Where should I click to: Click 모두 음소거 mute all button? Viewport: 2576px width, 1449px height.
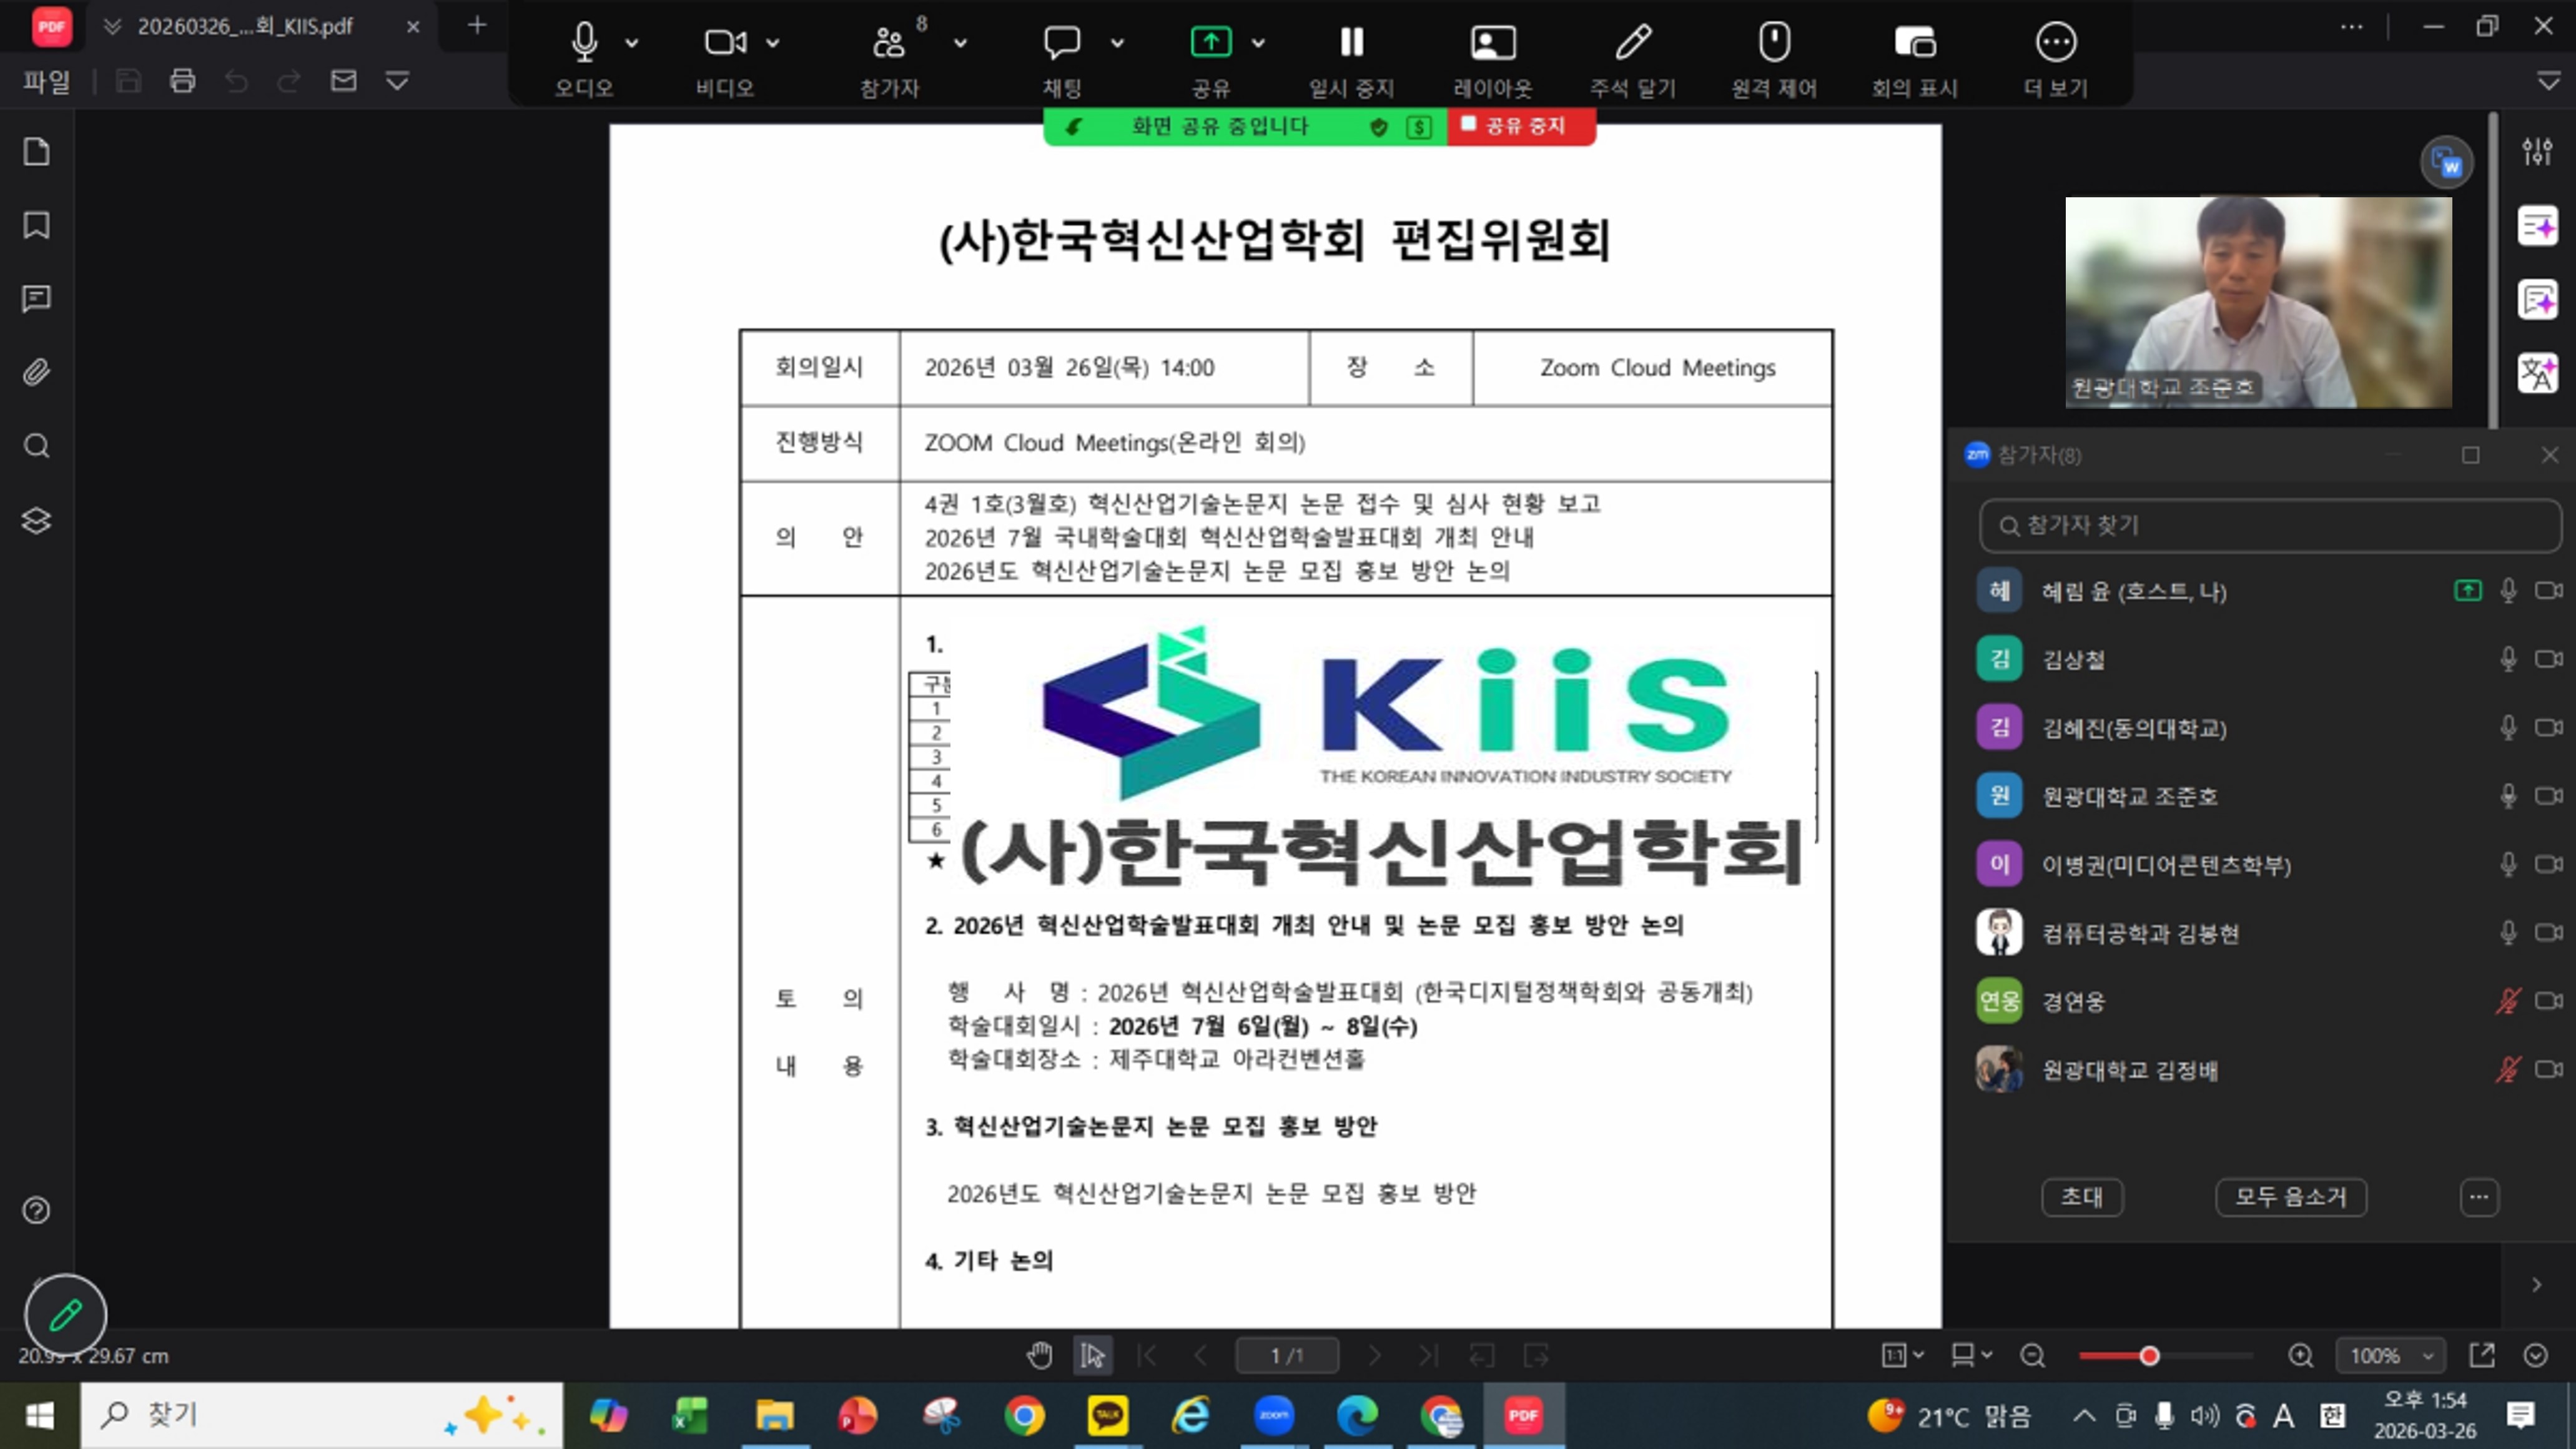2291,1197
